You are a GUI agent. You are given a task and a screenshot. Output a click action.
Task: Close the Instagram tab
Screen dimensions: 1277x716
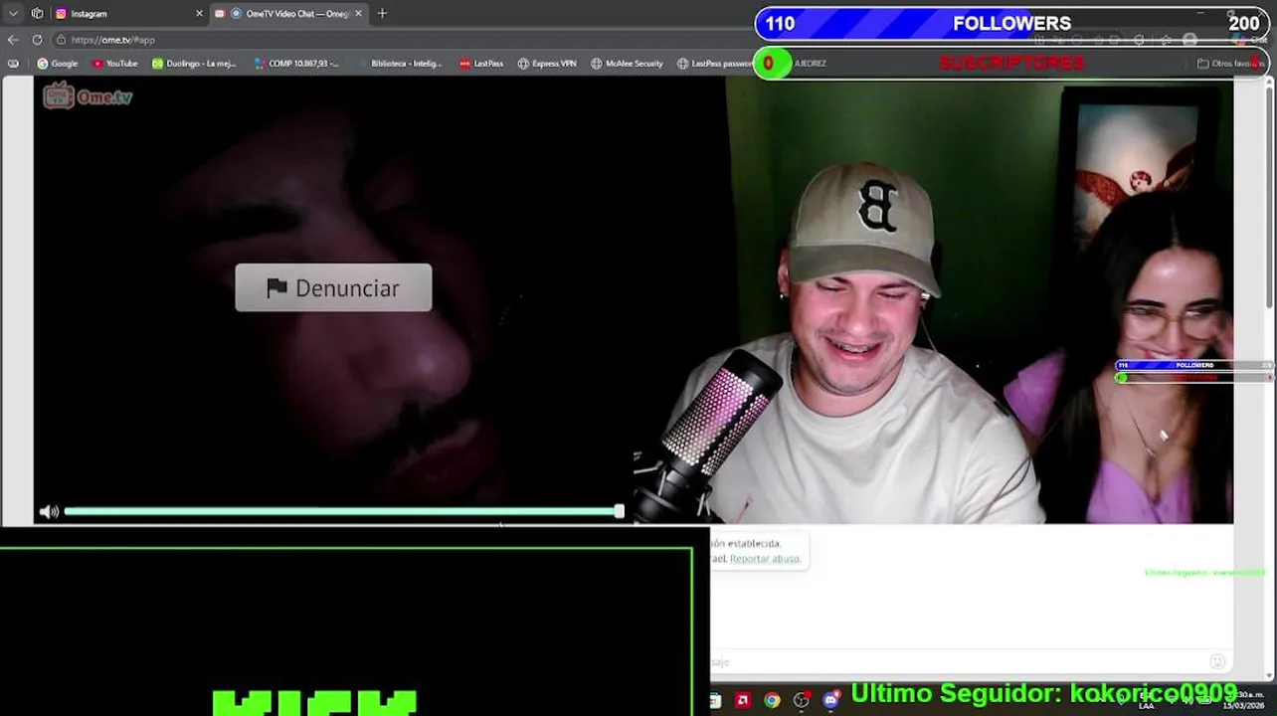[199, 14]
